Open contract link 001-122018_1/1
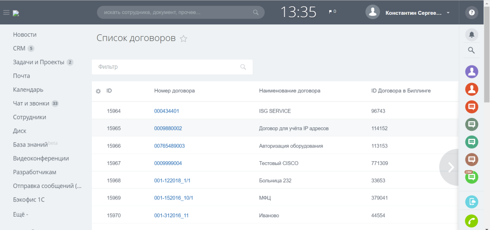Screen dimensions: 490x230 [172, 180]
